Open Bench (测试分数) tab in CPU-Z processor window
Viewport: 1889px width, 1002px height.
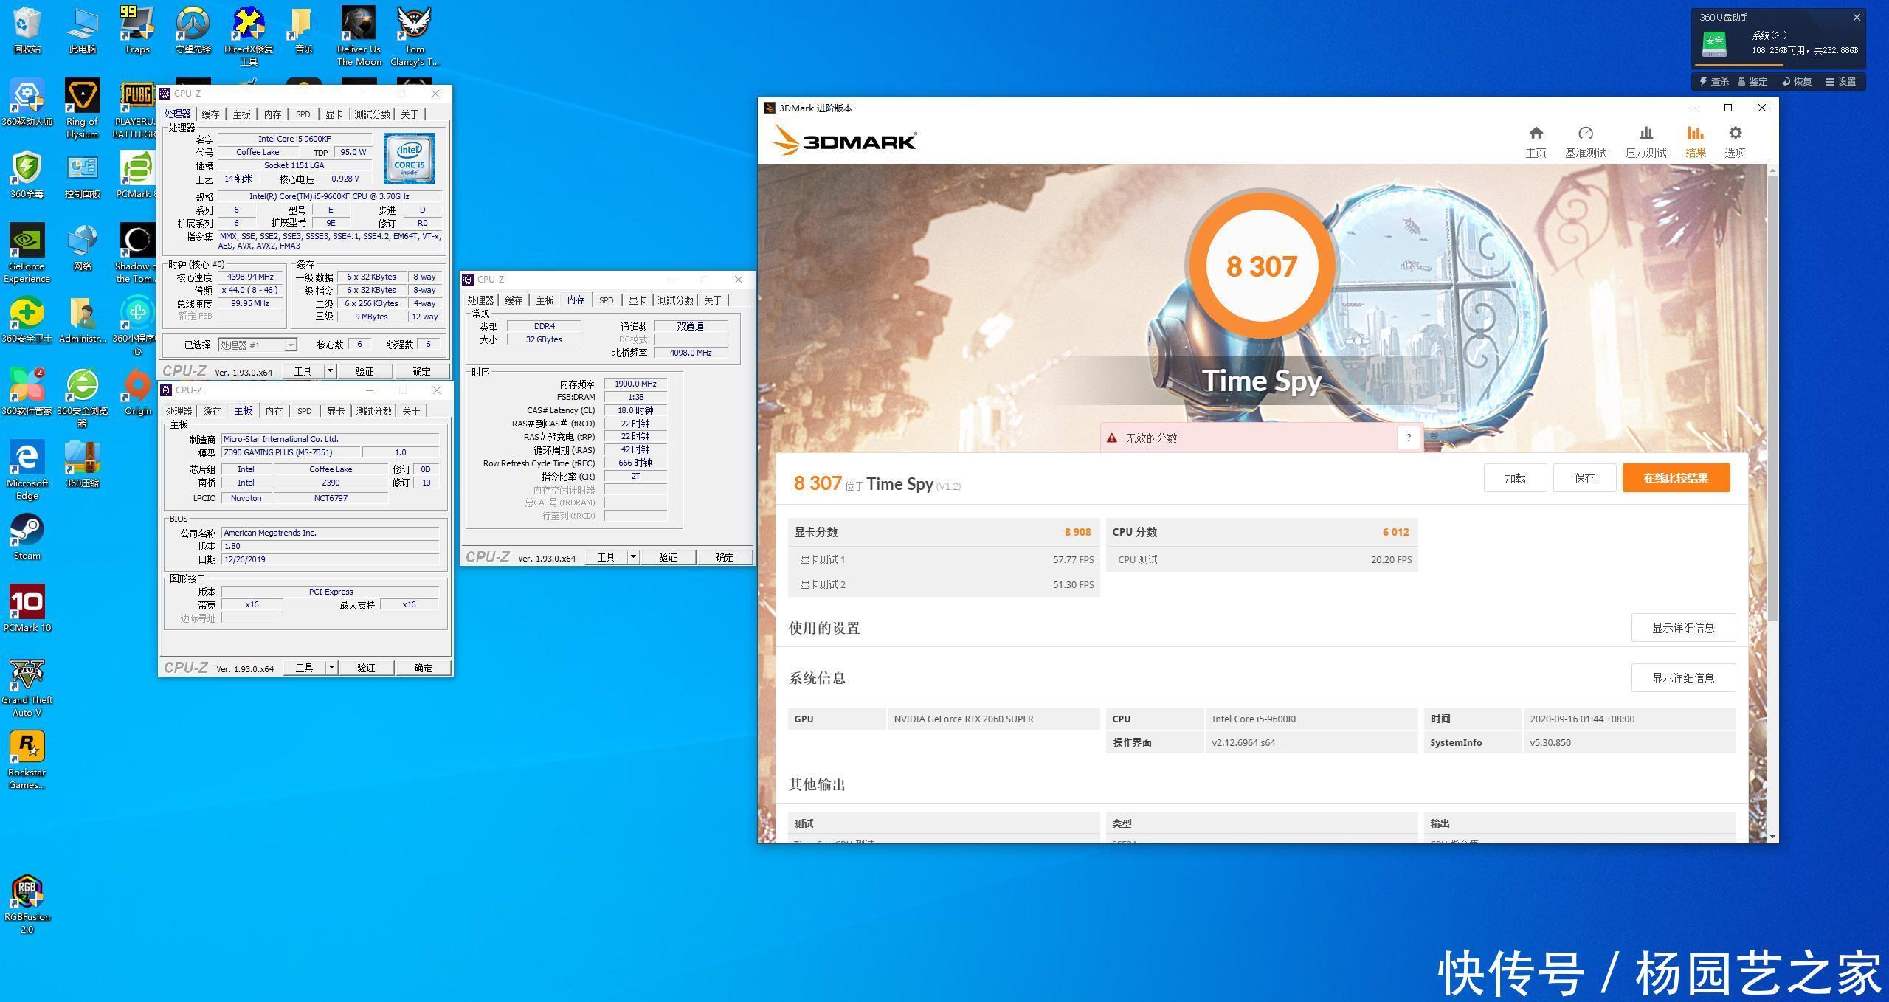click(372, 114)
